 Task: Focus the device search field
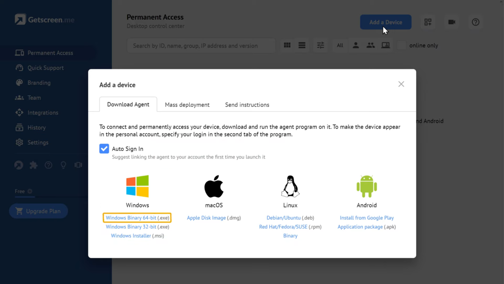(x=201, y=46)
